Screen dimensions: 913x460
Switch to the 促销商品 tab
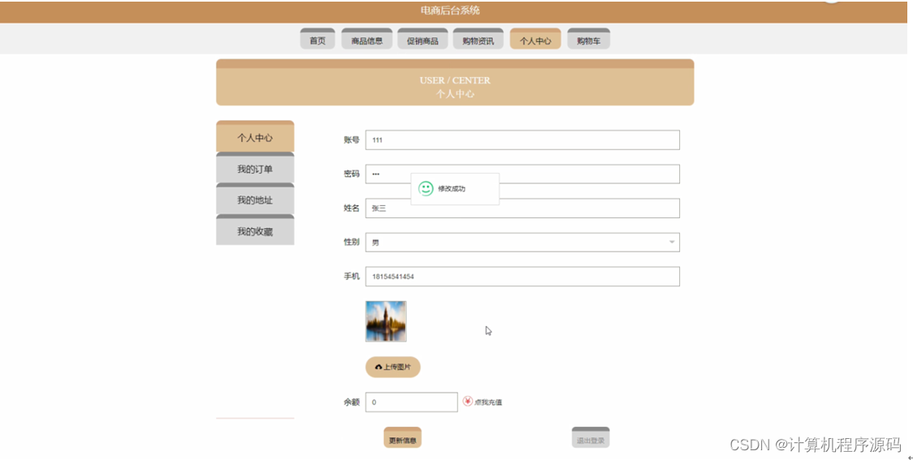[423, 39]
